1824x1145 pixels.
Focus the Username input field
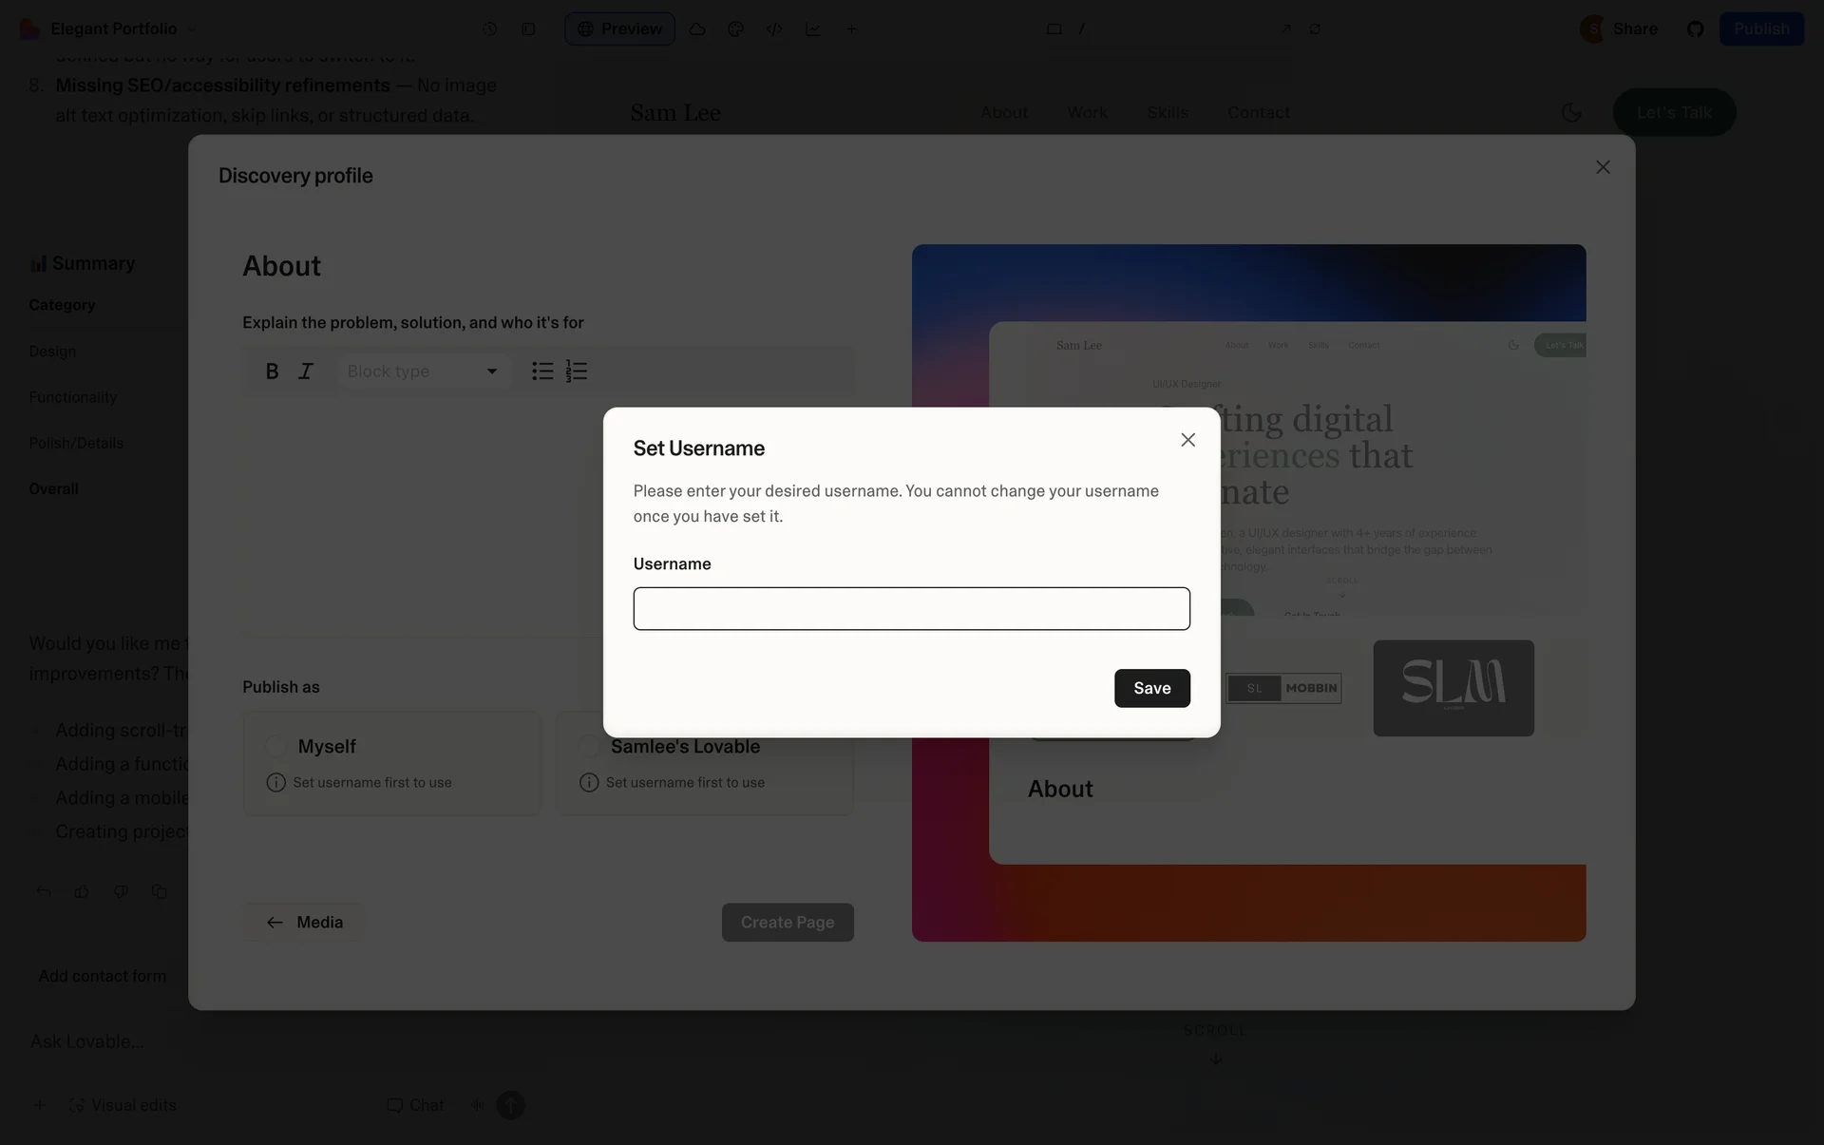coord(911,608)
